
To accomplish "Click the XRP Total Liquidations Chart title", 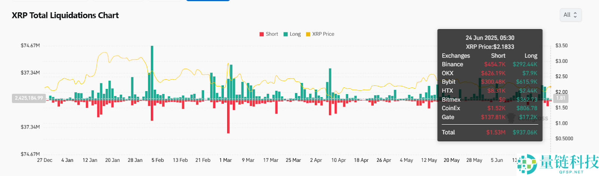I will click(x=65, y=15).
